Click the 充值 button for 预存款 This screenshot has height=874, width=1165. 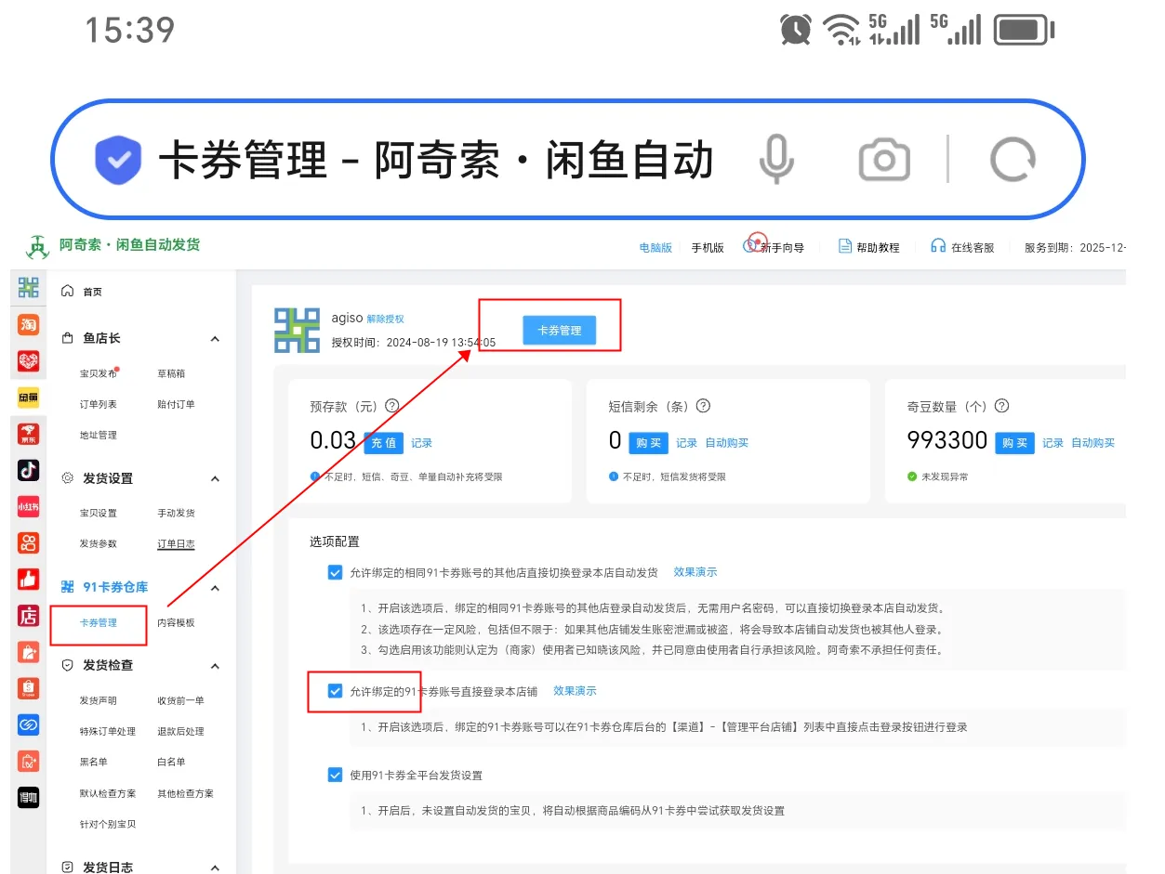[x=384, y=443]
